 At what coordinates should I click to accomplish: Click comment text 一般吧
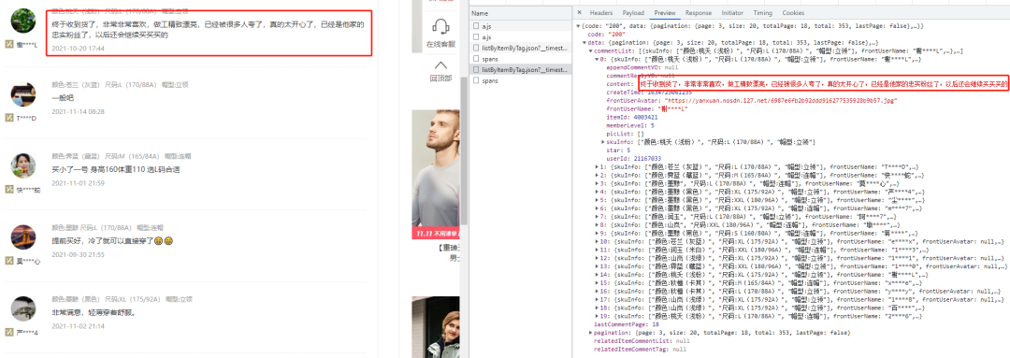tap(63, 98)
